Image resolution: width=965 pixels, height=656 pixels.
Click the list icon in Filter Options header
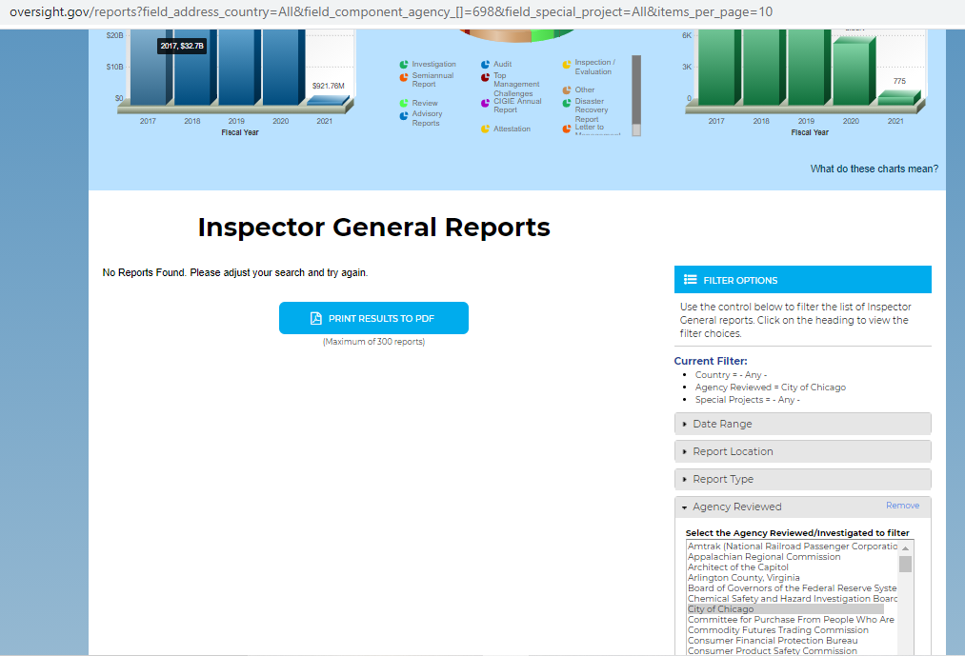pos(690,279)
